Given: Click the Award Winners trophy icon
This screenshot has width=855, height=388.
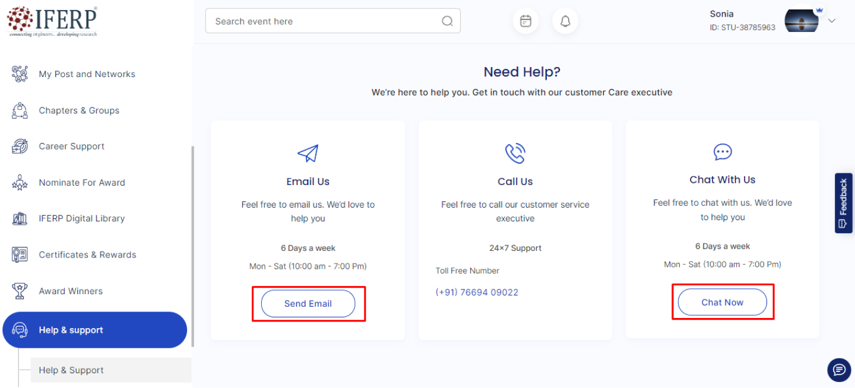Looking at the screenshot, I should pos(20,291).
